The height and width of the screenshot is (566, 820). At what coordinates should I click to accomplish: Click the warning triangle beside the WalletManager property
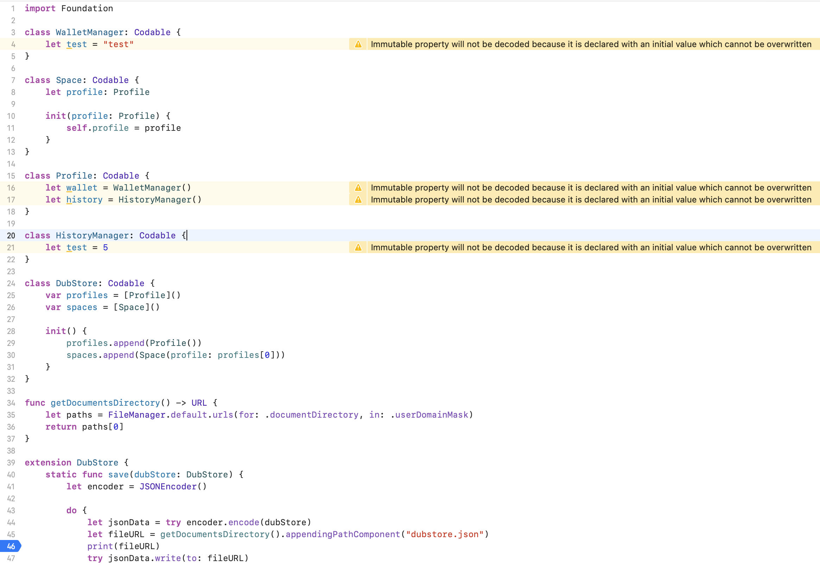coord(358,188)
